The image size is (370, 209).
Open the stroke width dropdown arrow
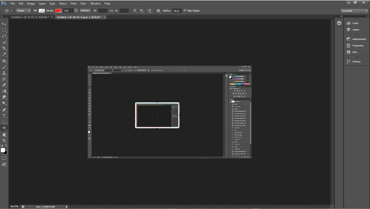(x=76, y=11)
